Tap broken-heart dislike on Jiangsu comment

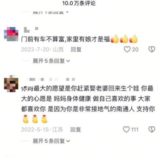pos(152,130)
